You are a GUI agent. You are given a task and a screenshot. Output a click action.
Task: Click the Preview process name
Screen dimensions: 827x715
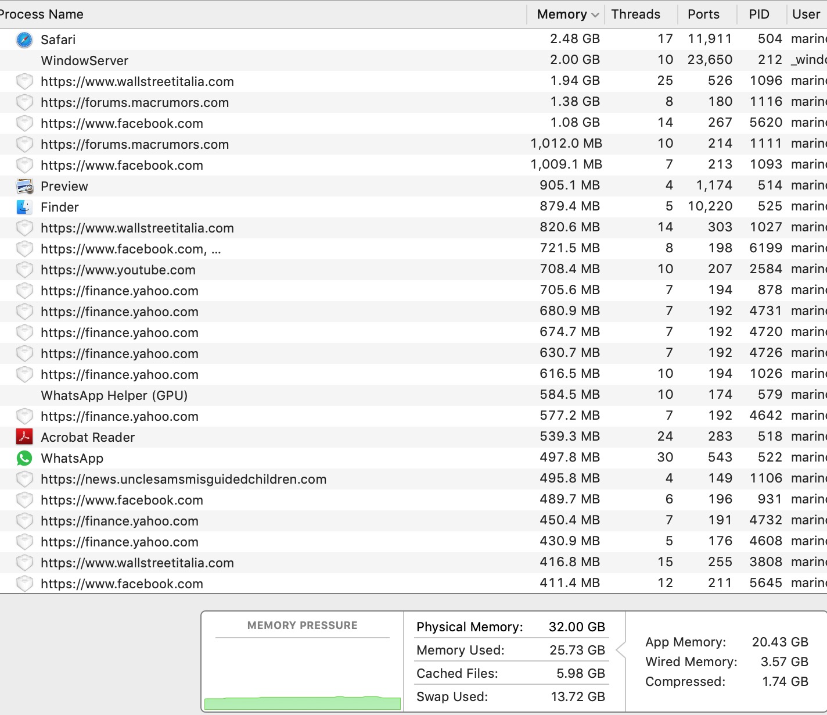click(x=64, y=186)
